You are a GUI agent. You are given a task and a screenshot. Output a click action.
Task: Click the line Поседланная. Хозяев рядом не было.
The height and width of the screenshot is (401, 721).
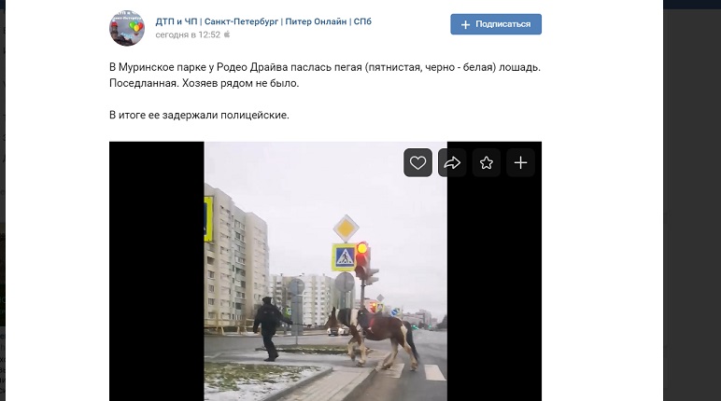pos(204,83)
